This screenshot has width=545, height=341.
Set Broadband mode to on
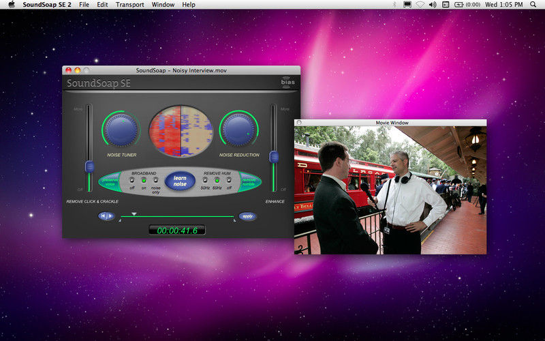point(144,180)
